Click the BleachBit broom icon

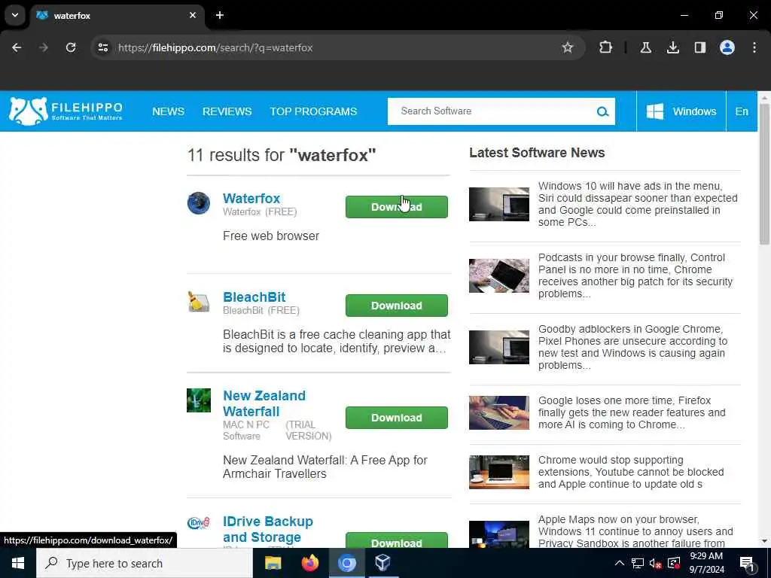(199, 302)
